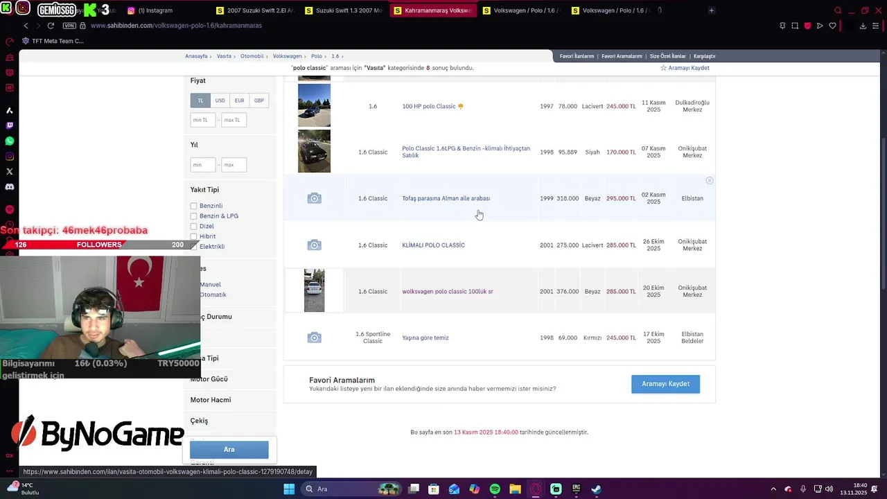The width and height of the screenshot is (887, 499).
Task: Show hidden system tray icons chevron
Action: (x=773, y=489)
